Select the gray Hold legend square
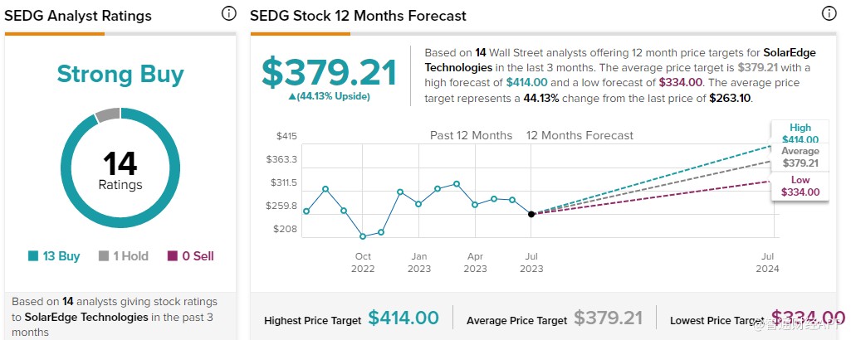Image resolution: width=851 pixels, height=340 pixels. coord(104,256)
